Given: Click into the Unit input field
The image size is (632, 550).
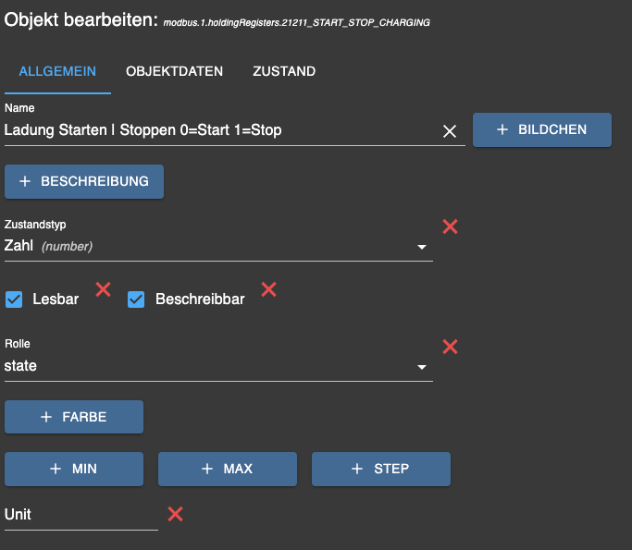Looking at the screenshot, I should click(79, 514).
